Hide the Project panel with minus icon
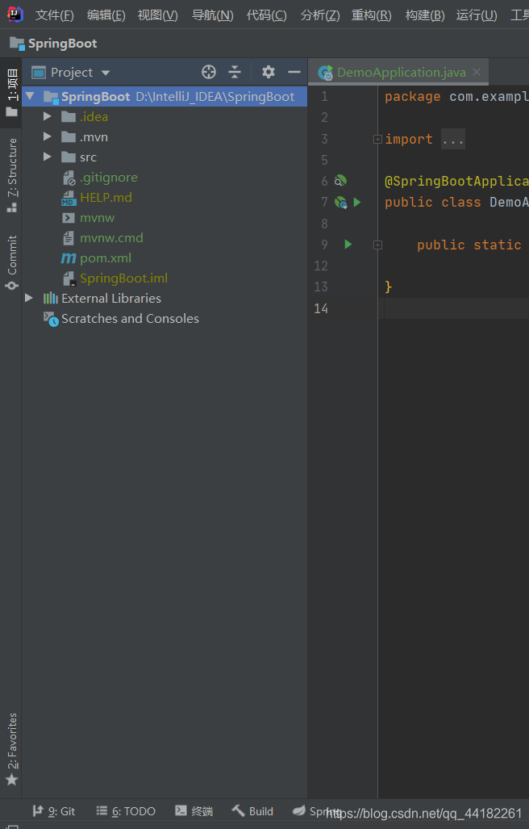529x829 pixels. point(294,72)
